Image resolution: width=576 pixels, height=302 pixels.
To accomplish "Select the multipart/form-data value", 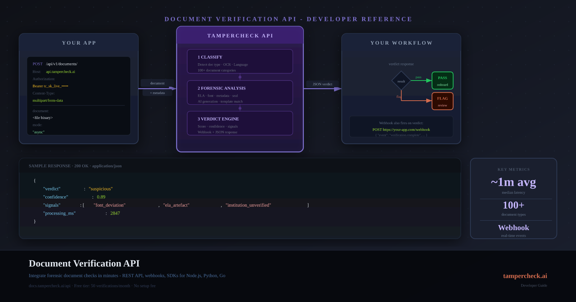I will pos(48,100).
